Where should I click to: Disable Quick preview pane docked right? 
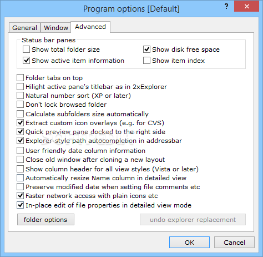[20, 132]
